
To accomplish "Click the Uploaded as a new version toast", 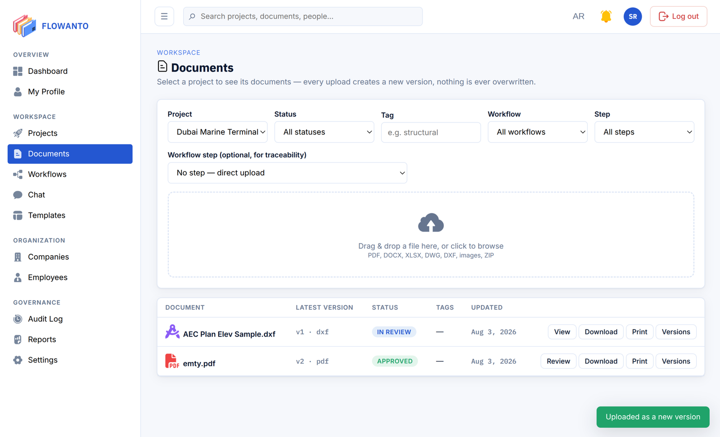I will coord(652,417).
